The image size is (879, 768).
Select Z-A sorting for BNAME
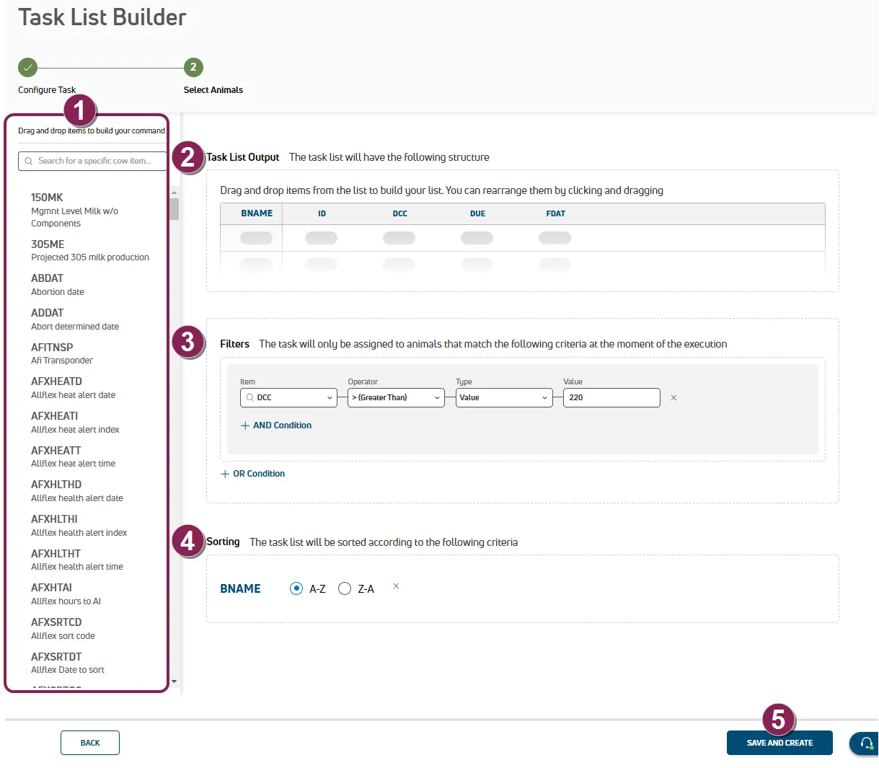point(345,588)
